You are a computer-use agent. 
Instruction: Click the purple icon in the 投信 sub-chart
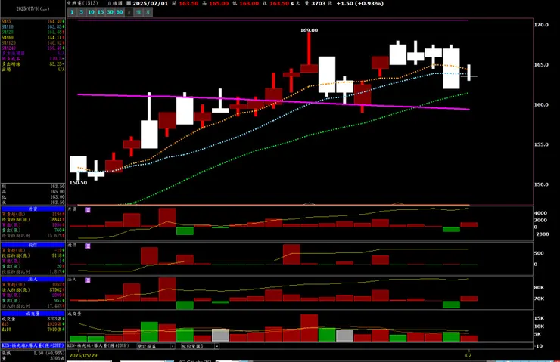coord(88,246)
